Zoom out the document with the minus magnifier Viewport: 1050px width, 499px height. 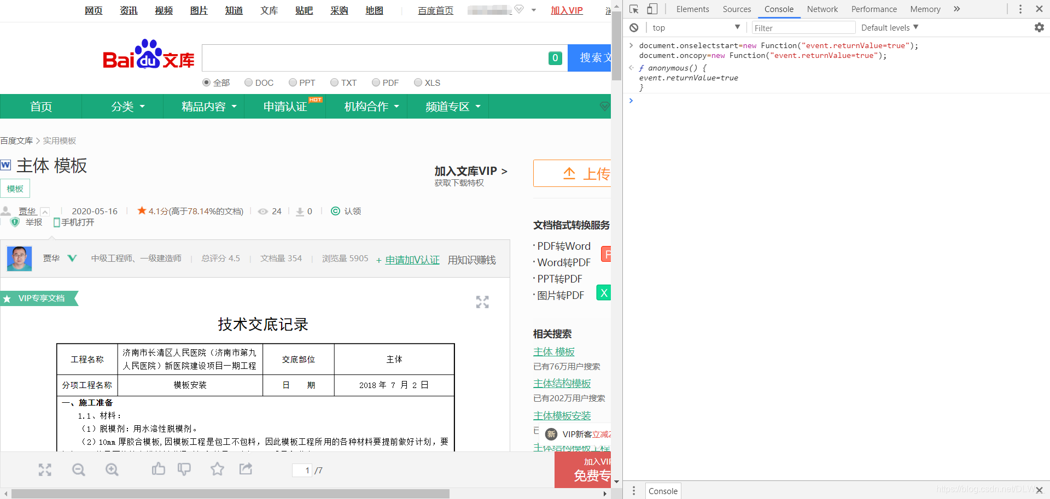pyautogui.click(x=79, y=469)
